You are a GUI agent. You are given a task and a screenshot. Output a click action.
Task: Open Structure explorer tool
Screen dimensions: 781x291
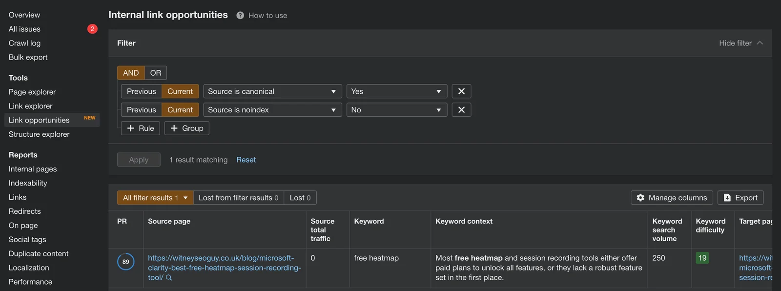(x=39, y=134)
